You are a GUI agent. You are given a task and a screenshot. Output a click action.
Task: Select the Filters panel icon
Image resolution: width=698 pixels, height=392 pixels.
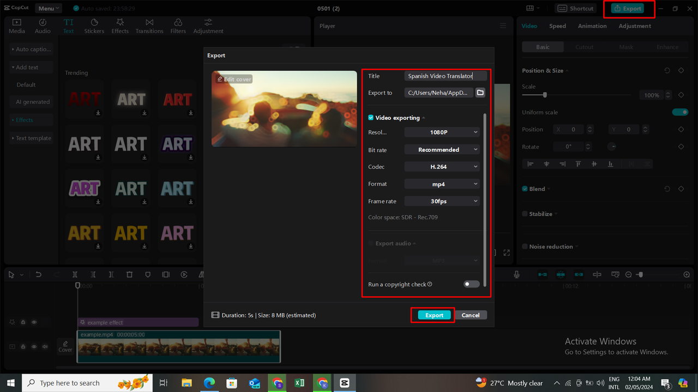tap(178, 25)
